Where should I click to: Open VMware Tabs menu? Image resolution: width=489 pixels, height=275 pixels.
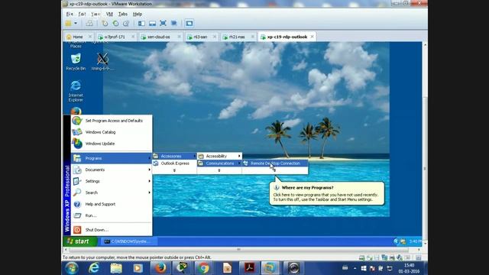coord(123,14)
